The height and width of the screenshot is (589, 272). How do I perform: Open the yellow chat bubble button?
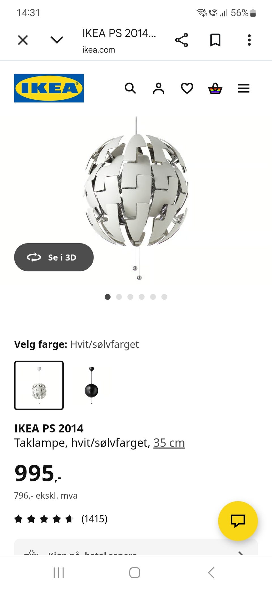[x=238, y=521]
